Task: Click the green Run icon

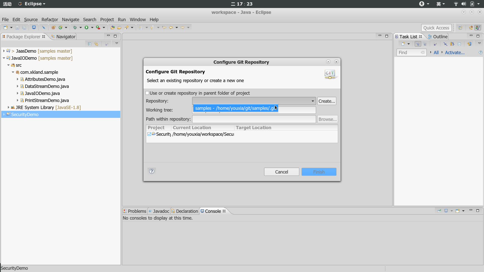Action: (x=86, y=27)
